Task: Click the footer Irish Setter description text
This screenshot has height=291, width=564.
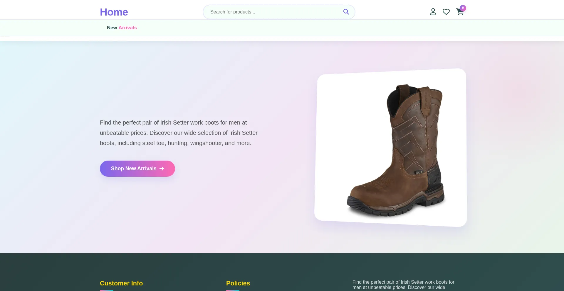Action: coord(404,285)
